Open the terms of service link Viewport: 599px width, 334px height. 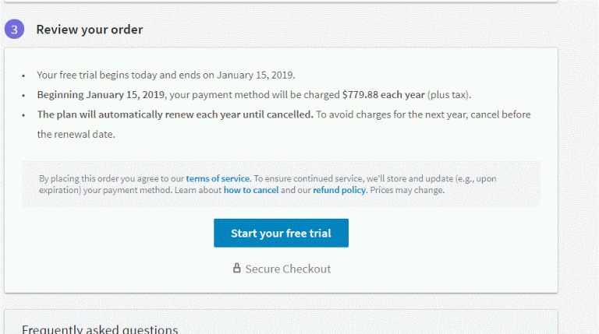click(x=218, y=178)
